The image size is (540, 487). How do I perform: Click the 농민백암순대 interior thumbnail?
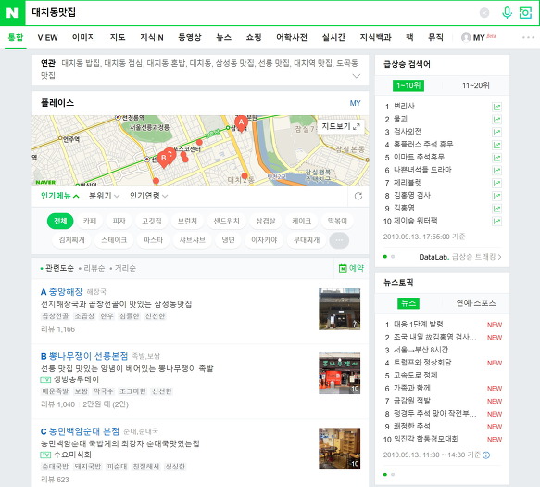tap(340, 449)
